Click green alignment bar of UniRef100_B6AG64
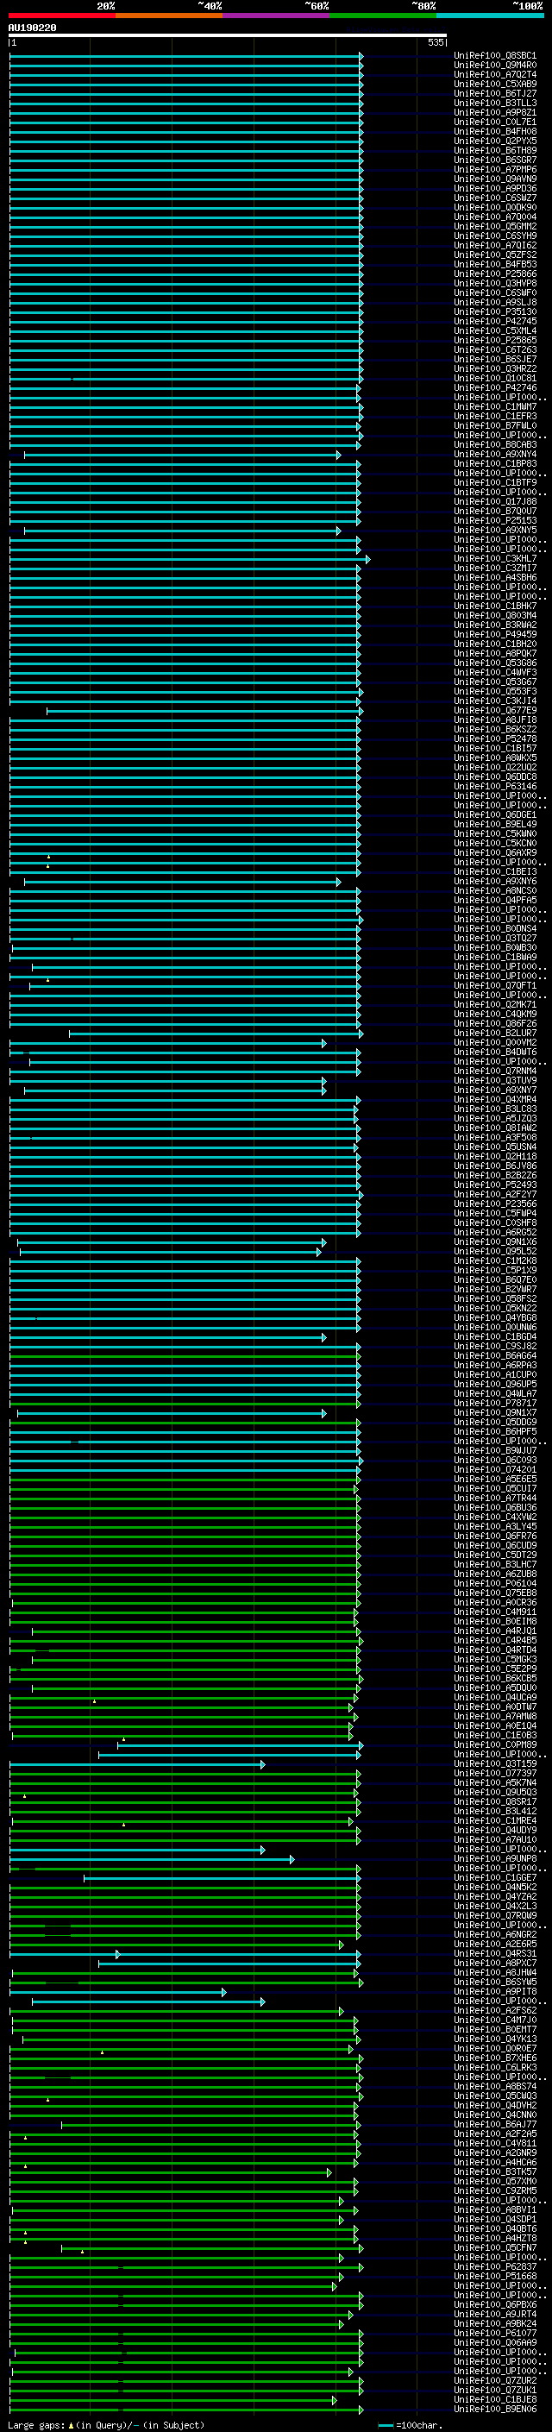The image size is (552, 2432). click(x=184, y=1357)
